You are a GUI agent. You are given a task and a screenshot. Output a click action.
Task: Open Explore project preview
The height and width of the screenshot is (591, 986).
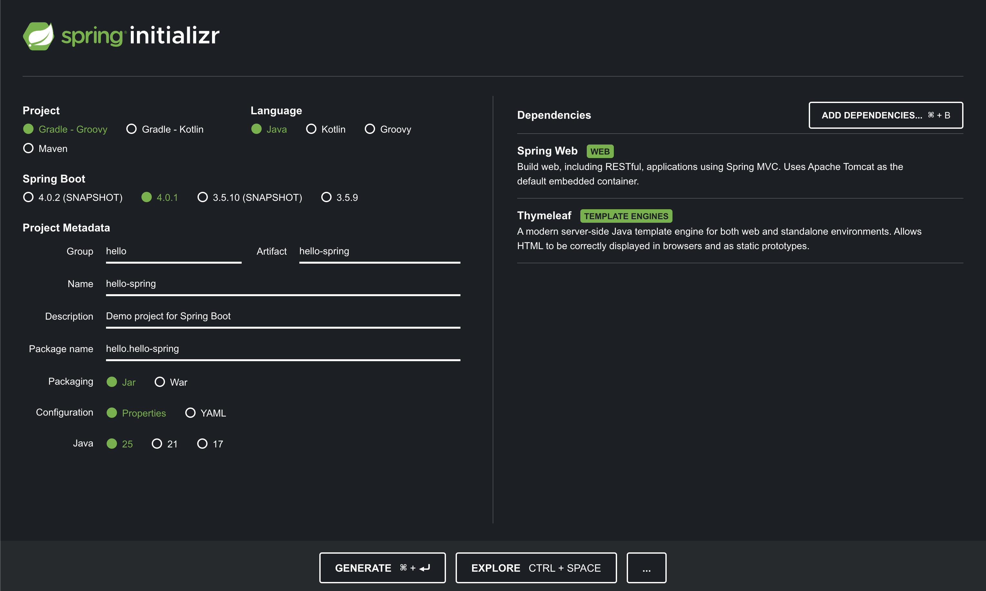click(x=536, y=568)
